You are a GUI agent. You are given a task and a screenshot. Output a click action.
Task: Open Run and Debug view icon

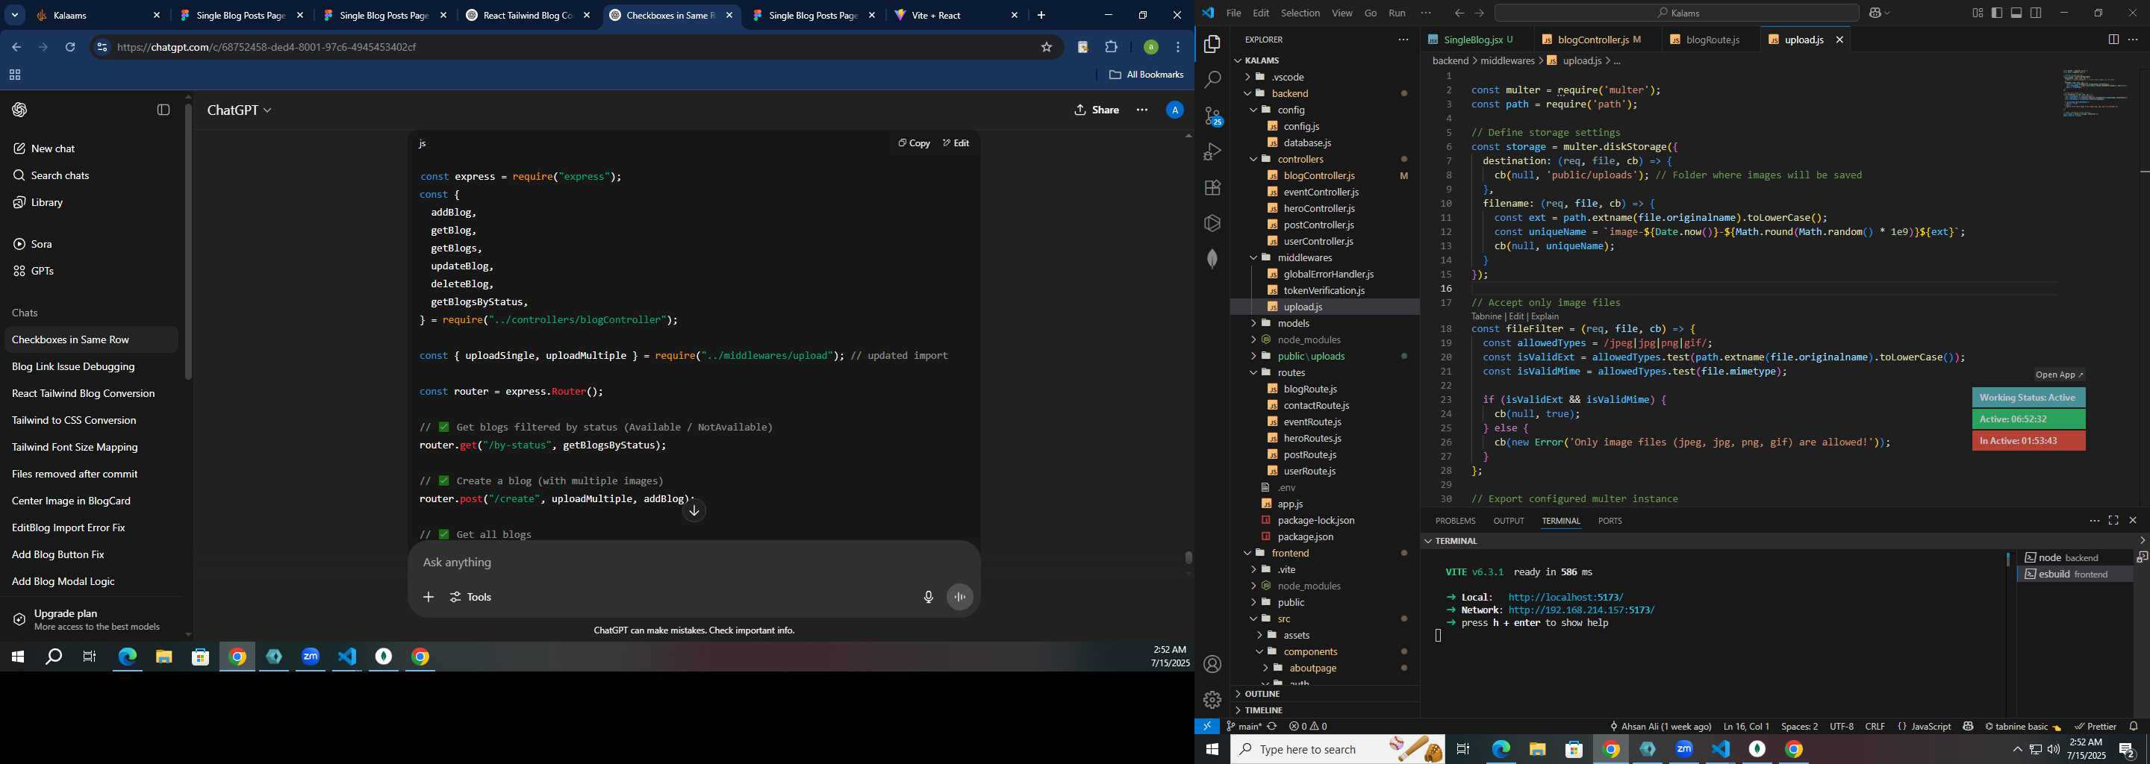coord(1212,151)
